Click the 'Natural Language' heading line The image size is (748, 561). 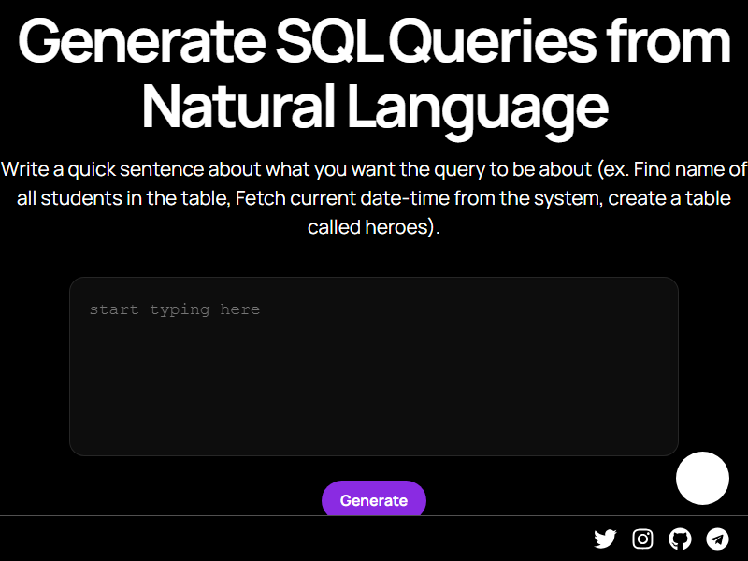[x=375, y=108]
